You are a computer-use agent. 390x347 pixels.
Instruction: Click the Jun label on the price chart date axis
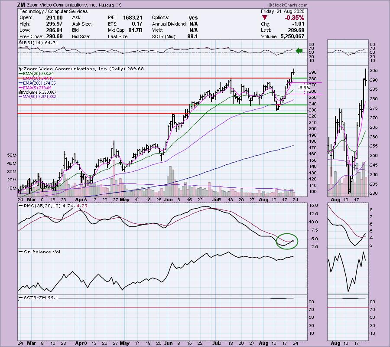tap(169, 200)
